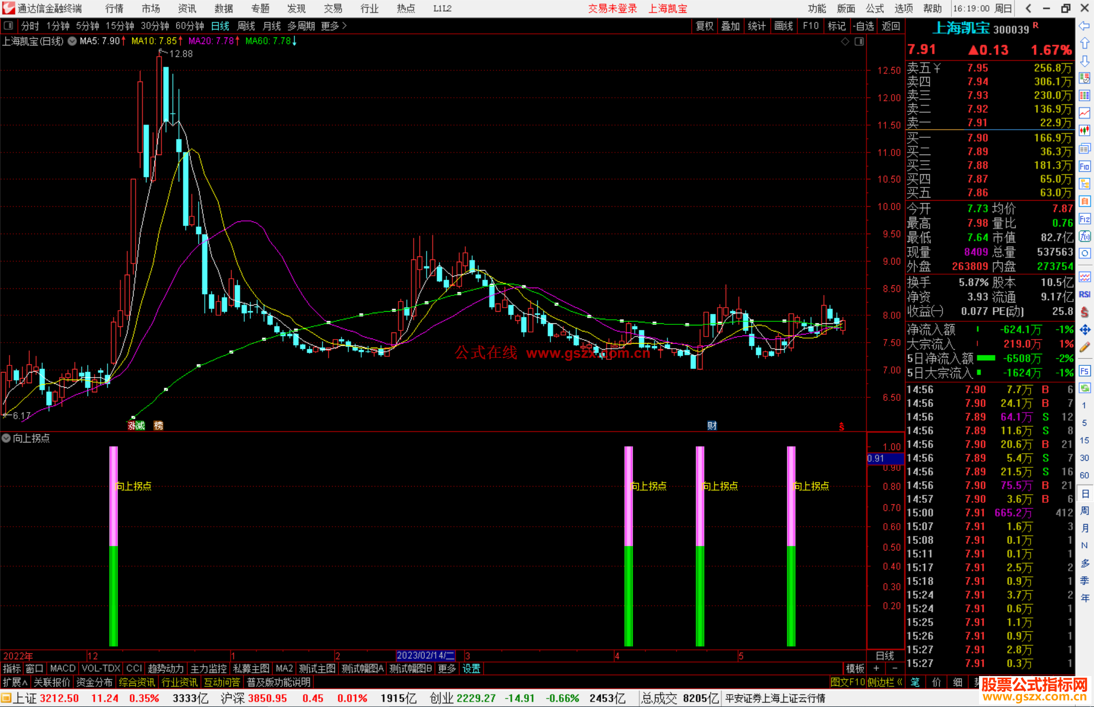
Task: Click the plus zoom button beside 模板
Action: (x=876, y=668)
